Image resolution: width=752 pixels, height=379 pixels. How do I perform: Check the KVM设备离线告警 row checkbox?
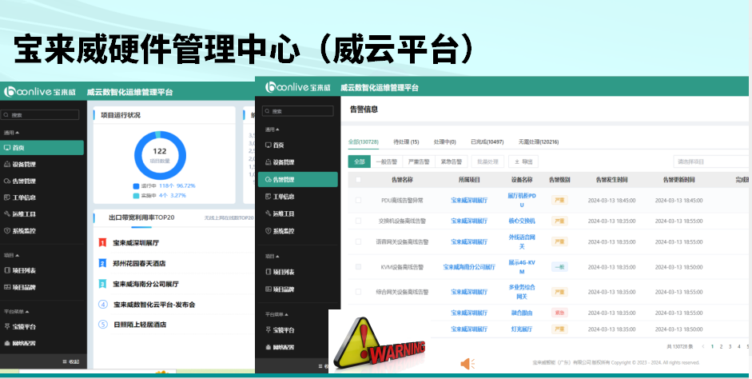[358, 267]
